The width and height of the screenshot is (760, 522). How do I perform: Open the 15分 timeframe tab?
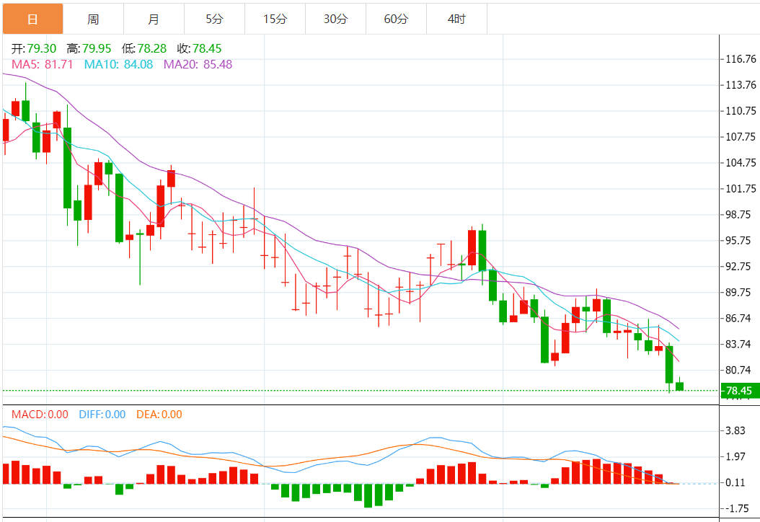coord(275,19)
